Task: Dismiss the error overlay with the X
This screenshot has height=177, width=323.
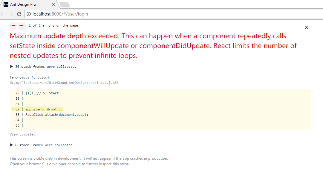Action: (306, 27)
